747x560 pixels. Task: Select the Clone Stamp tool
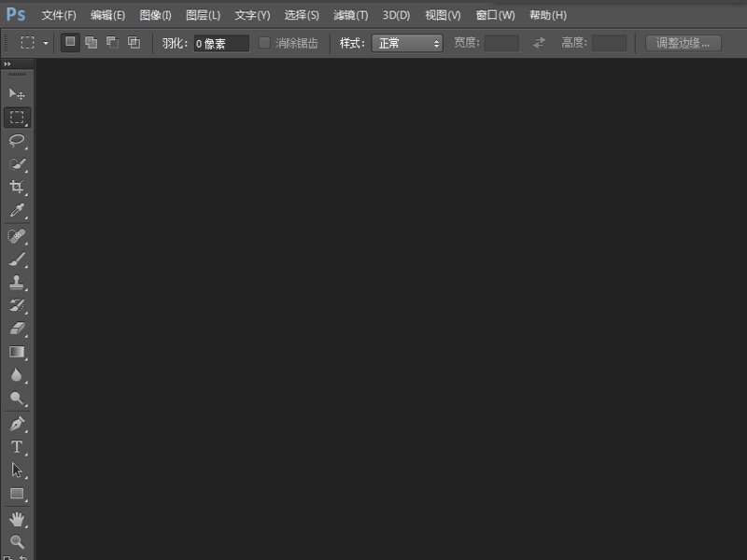coord(16,281)
